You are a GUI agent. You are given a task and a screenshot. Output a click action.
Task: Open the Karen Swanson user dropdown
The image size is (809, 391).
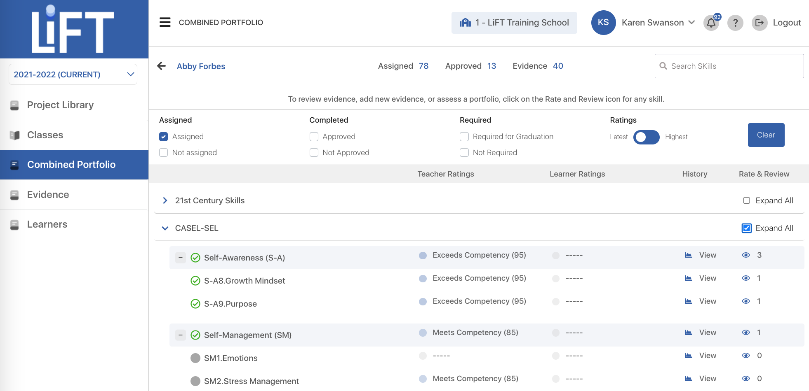point(658,23)
